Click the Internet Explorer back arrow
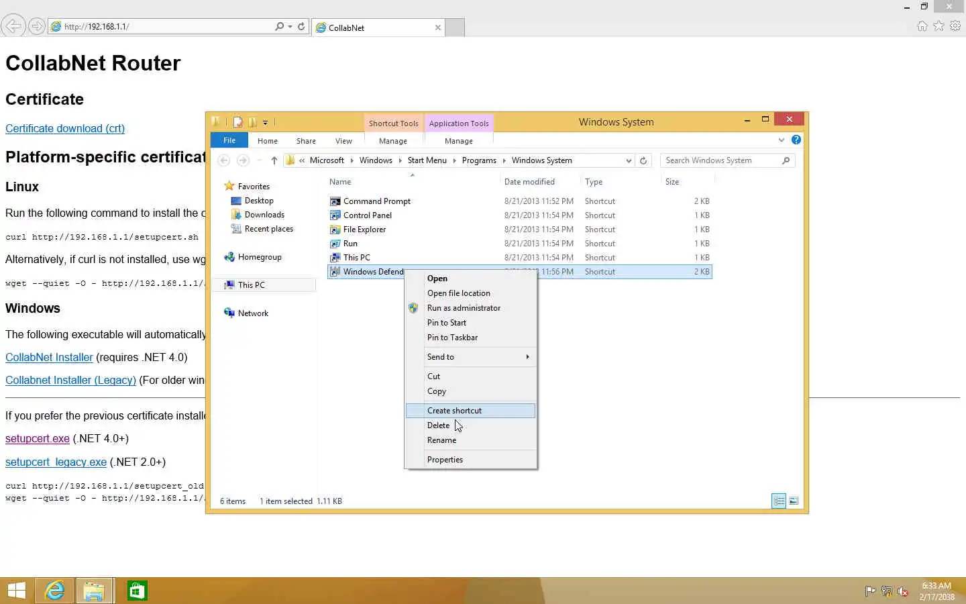This screenshot has height=604, width=966. [13, 26]
